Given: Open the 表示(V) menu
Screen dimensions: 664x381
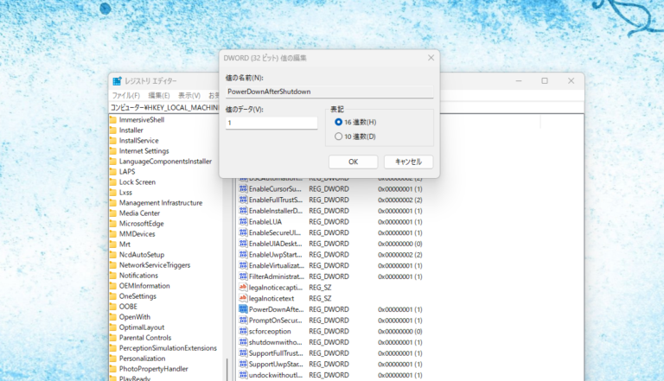Looking at the screenshot, I should (x=189, y=95).
